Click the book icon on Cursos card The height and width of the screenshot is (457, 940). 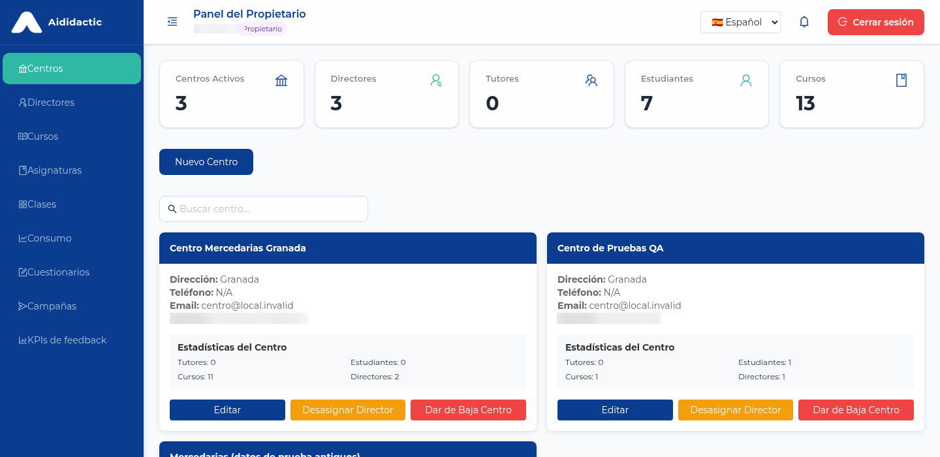(901, 80)
